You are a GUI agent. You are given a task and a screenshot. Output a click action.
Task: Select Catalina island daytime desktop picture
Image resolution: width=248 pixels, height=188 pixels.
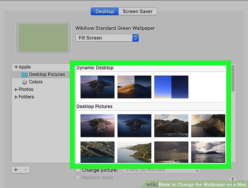coord(97,126)
